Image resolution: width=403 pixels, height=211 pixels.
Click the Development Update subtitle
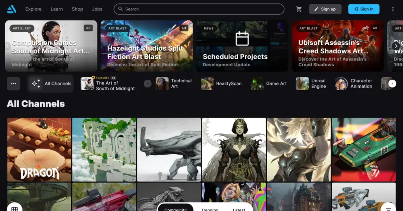tap(226, 65)
